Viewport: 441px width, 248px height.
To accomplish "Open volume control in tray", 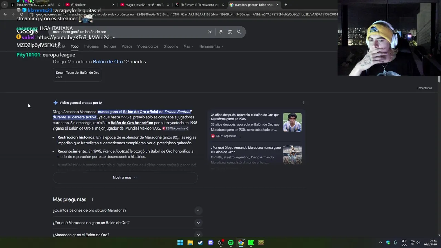I will point(419,242).
